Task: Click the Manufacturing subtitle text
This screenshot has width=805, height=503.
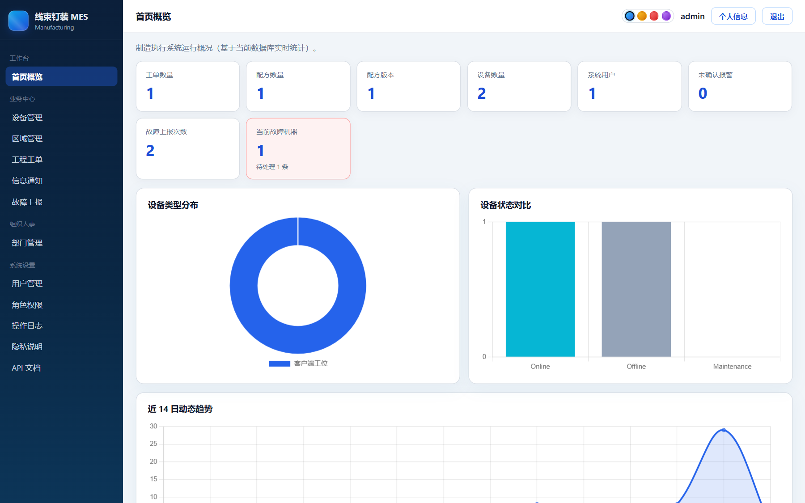Action: coord(55,27)
